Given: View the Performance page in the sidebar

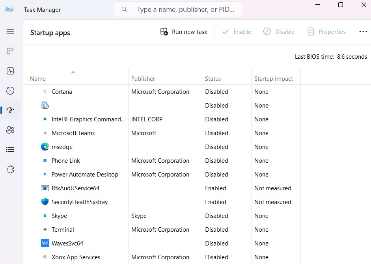Looking at the screenshot, I should [x=10, y=71].
